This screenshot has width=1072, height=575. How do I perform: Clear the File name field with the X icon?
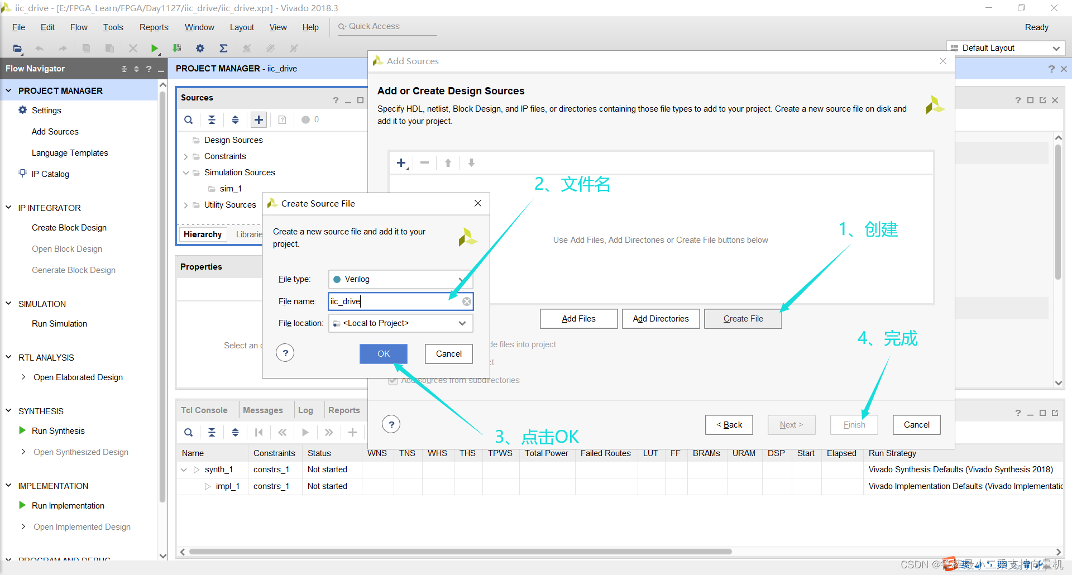(x=467, y=301)
